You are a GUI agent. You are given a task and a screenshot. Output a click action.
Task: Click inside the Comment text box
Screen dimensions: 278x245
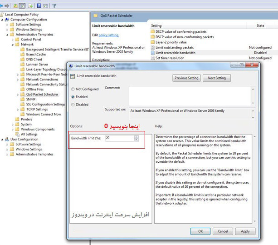[x=190, y=96]
